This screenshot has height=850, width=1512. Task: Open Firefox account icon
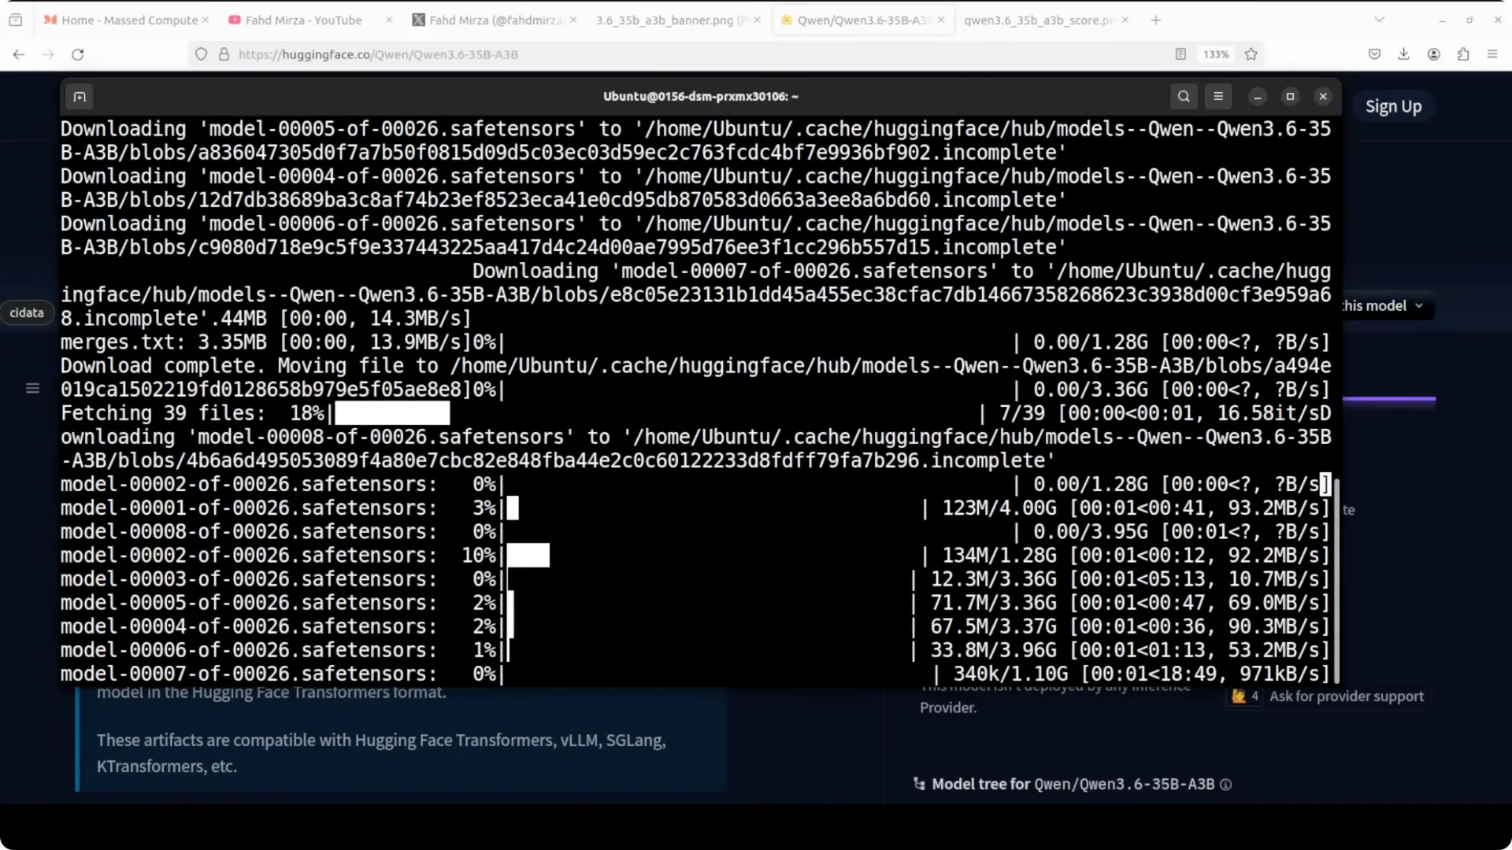pyautogui.click(x=1434, y=54)
